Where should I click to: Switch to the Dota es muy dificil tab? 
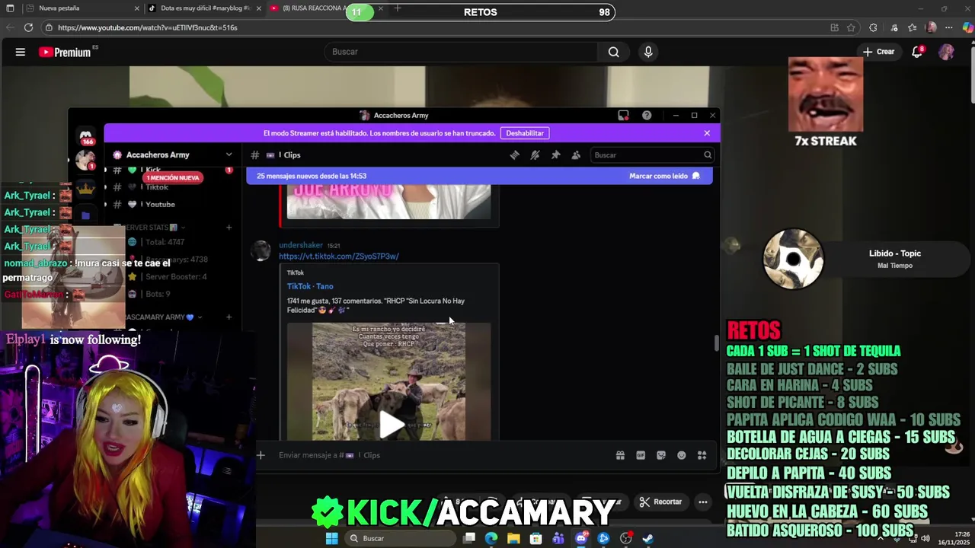coord(204,8)
